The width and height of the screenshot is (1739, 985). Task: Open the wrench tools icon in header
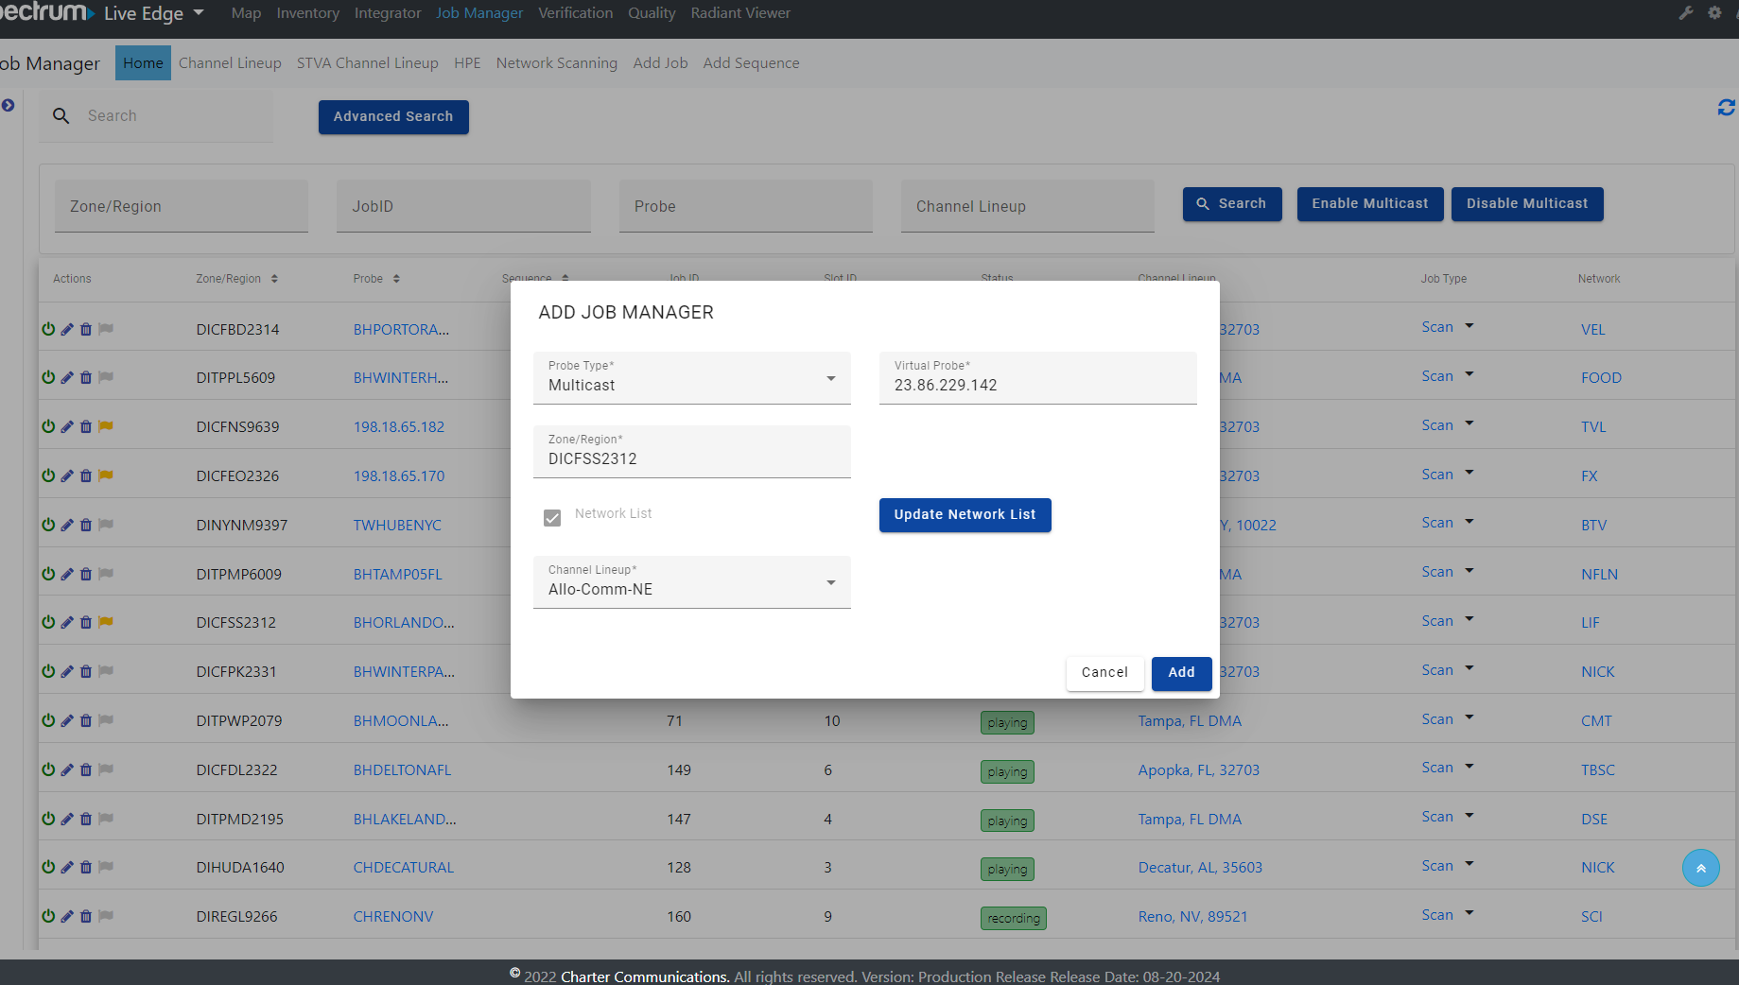coord(1686,13)
